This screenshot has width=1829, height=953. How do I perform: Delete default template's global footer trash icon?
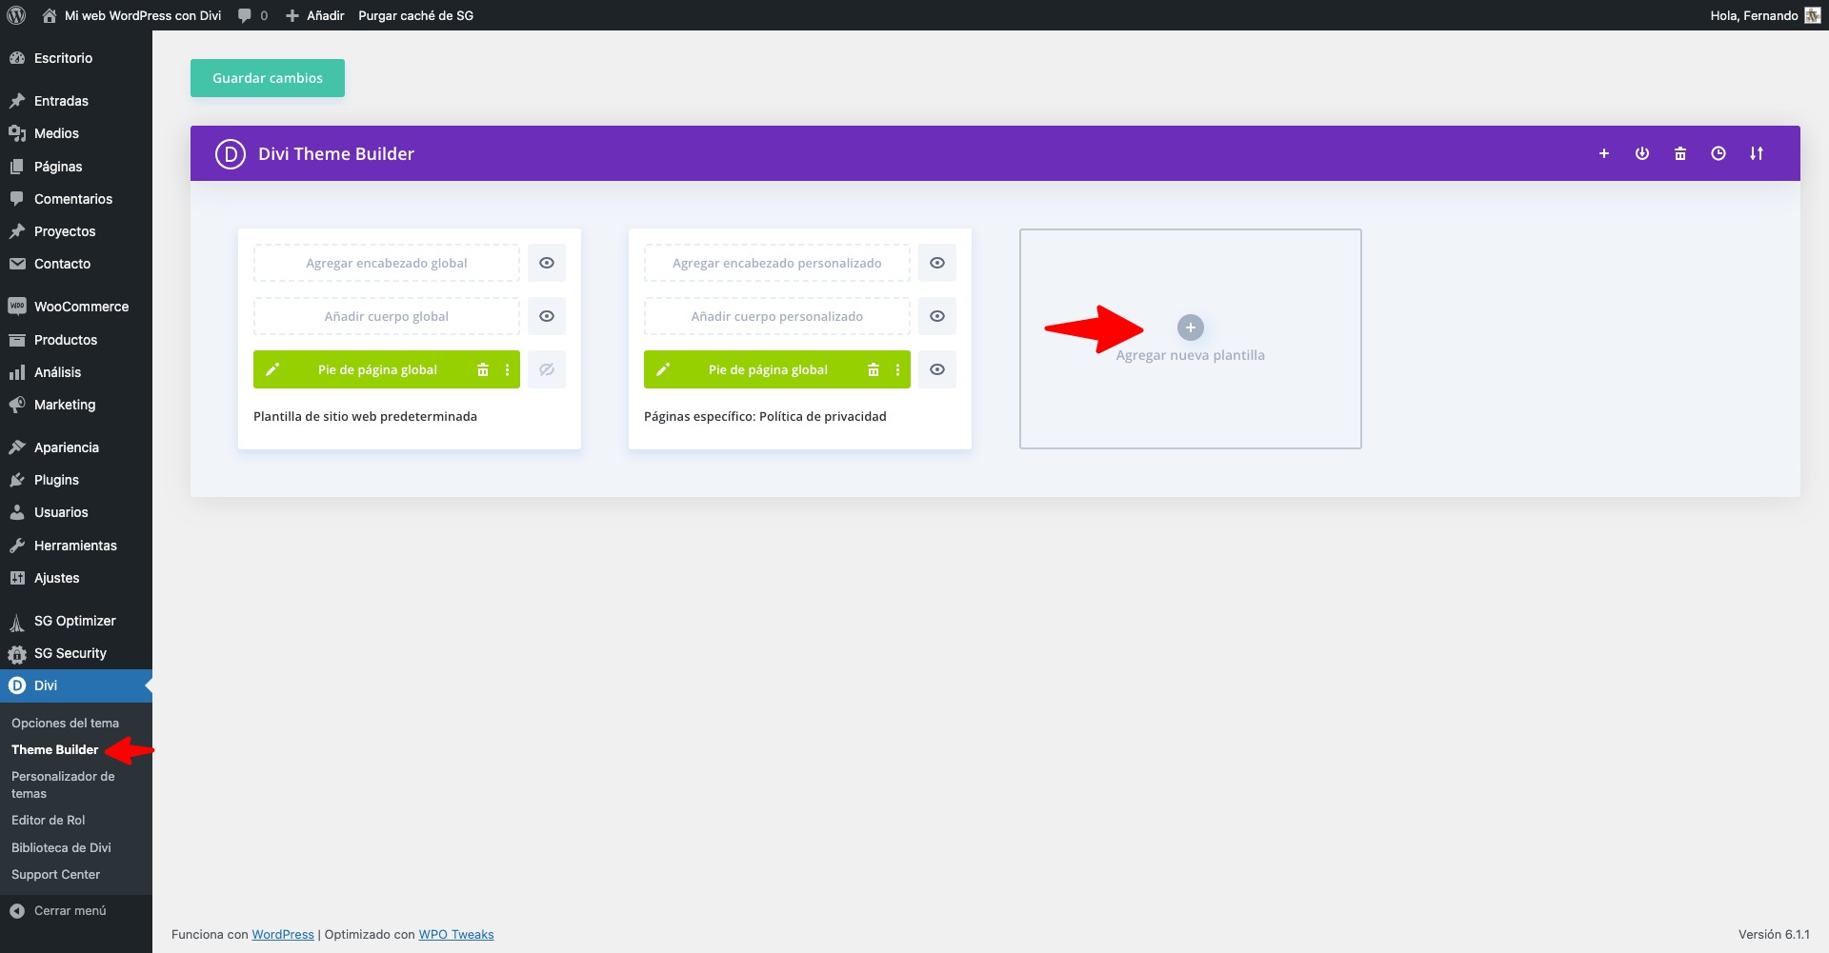pos(483,369)
